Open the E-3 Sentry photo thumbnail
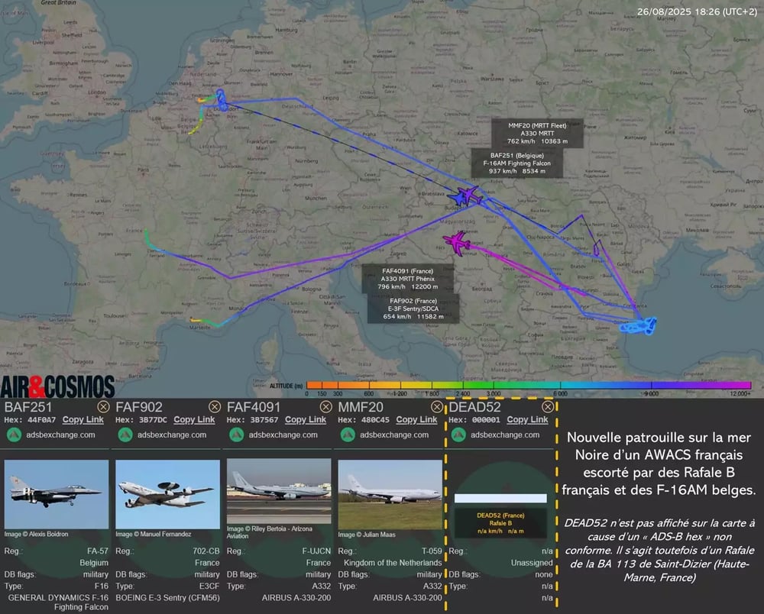Image resolution: width=764 pixels, height=614 pixels. coord(167,494)
